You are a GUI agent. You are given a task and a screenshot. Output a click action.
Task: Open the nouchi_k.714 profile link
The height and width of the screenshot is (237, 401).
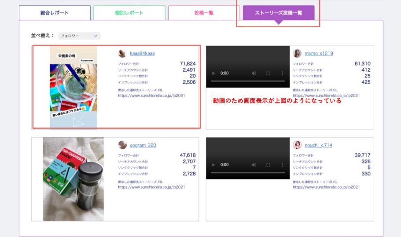coord(318,145)
